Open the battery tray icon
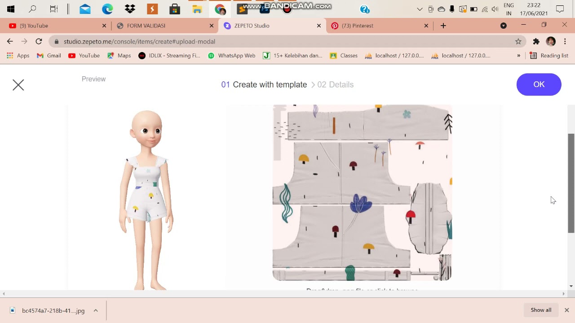Screen dimensions: 575x323 click(473, 9)
